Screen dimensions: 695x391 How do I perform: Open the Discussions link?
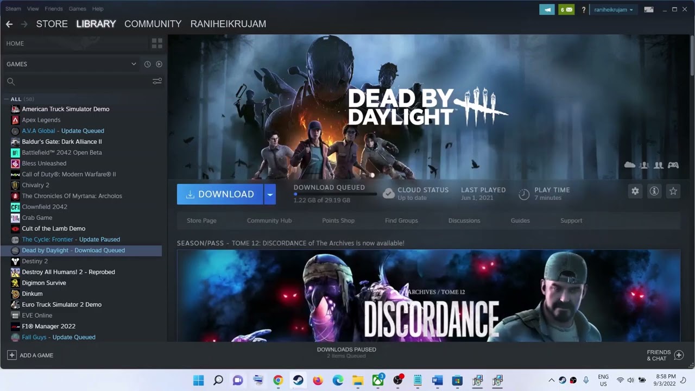(x=464, y=220)
